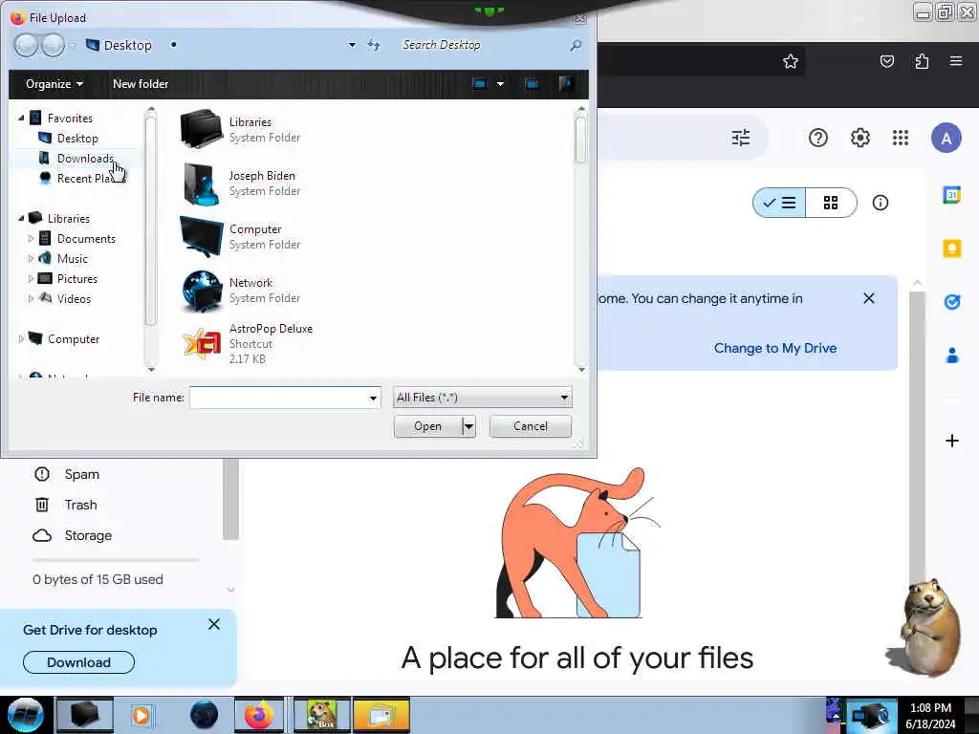Image resolution: width=979 pixels, height=734 pixels.
Task: Select the Libraries system folder icon
Action: point(201,129)
